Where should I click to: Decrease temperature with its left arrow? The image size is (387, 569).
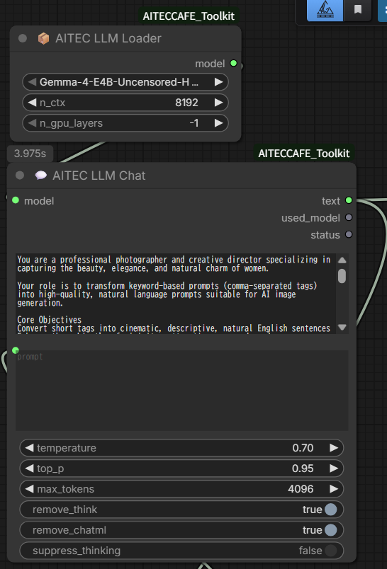[x=30, y=448]
